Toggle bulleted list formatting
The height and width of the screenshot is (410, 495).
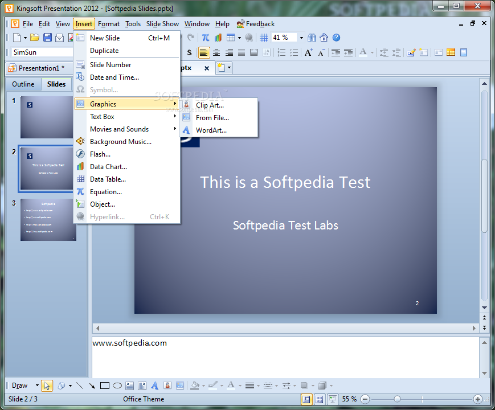click(x=294, y=53)
